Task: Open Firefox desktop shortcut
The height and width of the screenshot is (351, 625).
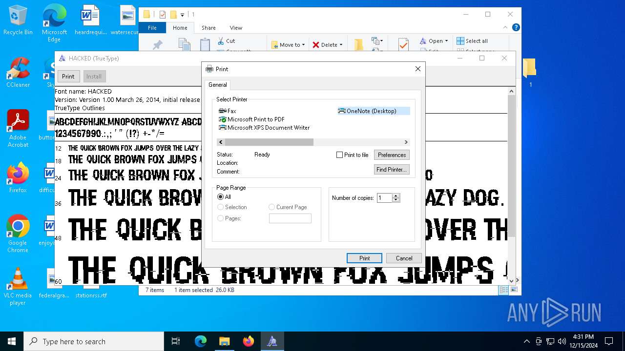Action: point(18,178)
